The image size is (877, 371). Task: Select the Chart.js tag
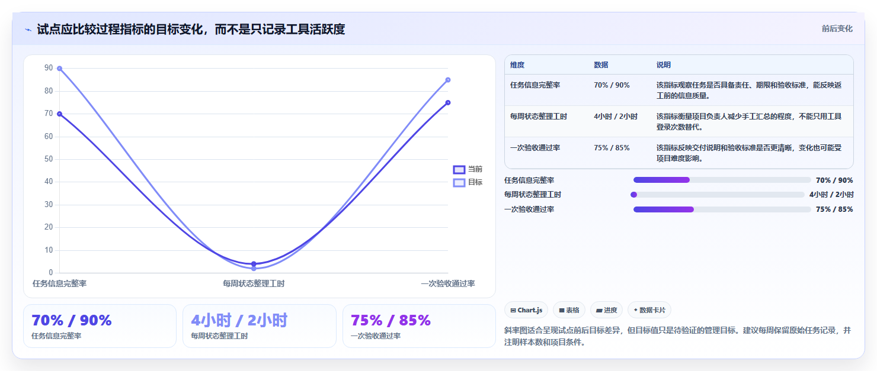click(526, 310)
